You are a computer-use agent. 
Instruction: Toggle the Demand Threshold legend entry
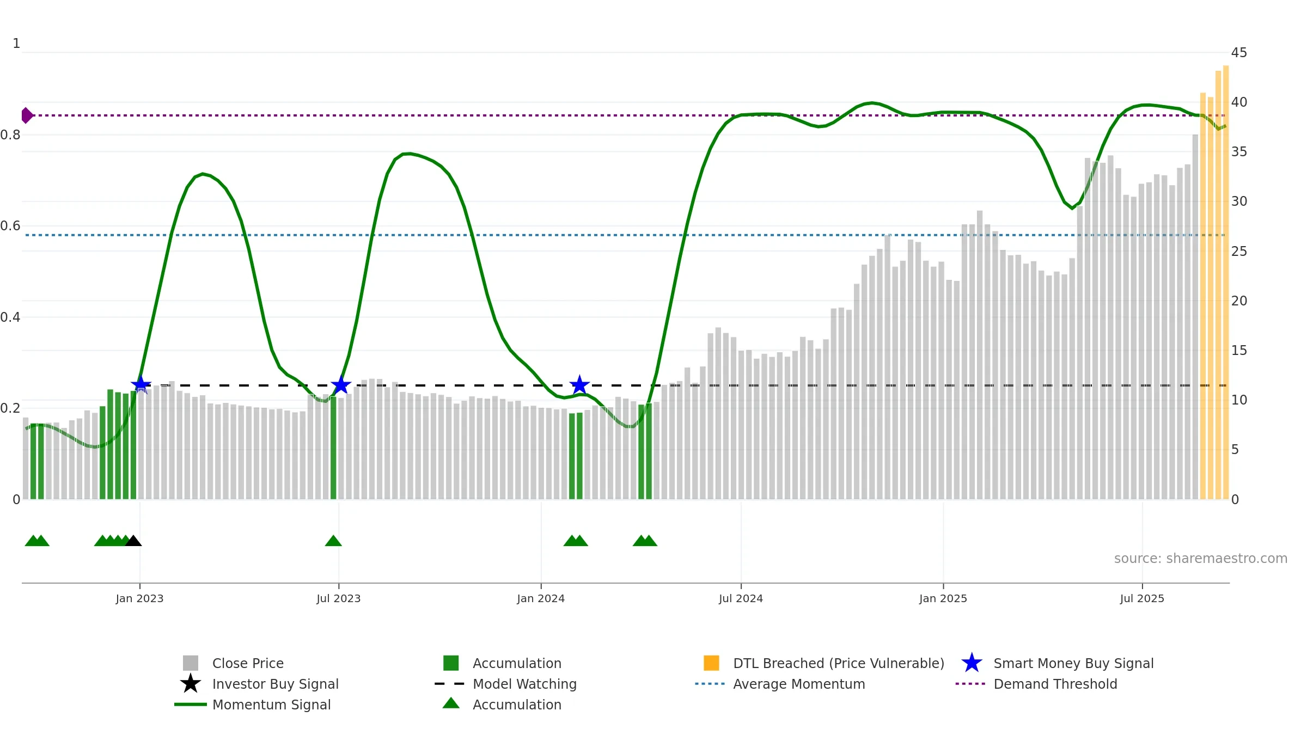(x=1036, y=684)
